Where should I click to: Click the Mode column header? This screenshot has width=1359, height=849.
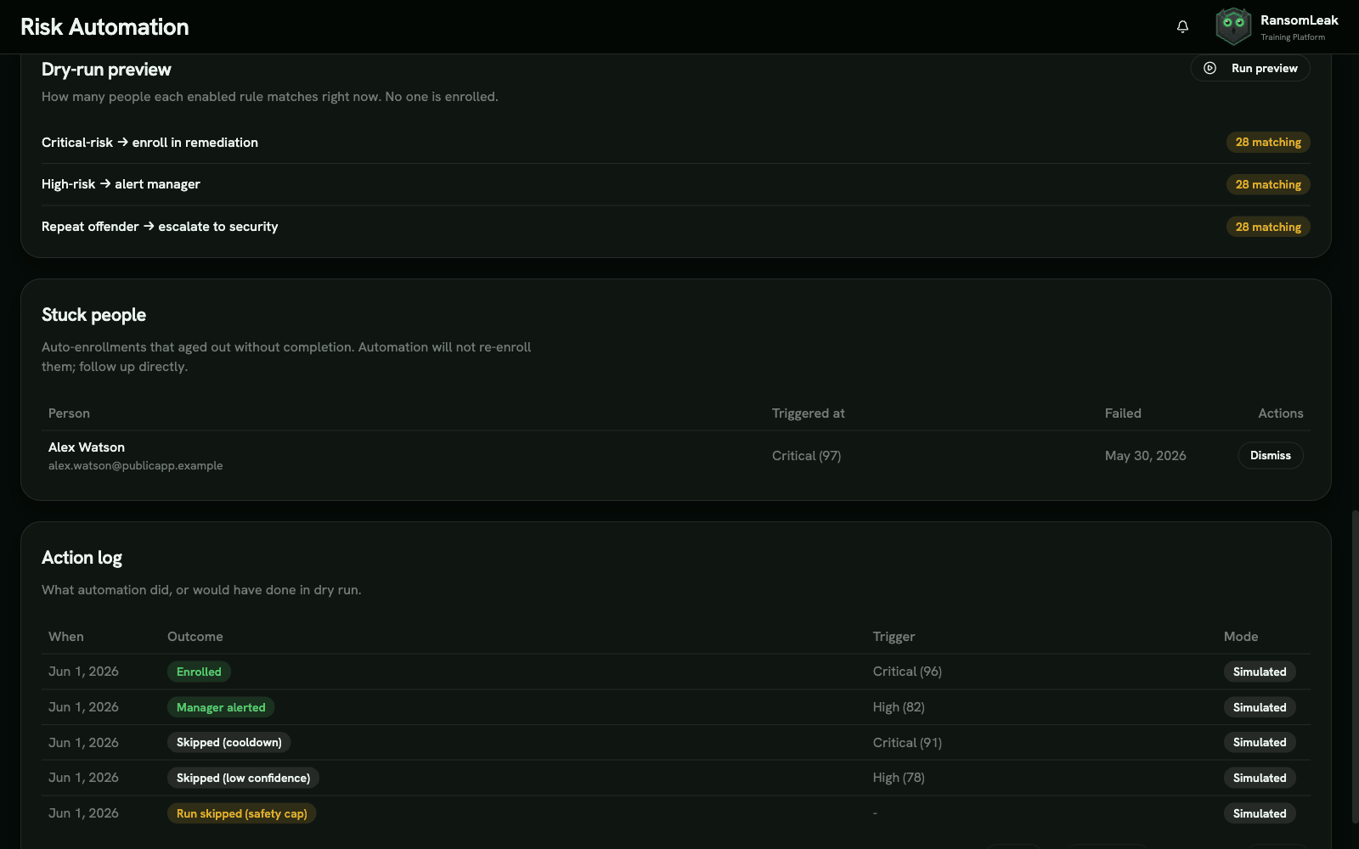coord(1241,637)
